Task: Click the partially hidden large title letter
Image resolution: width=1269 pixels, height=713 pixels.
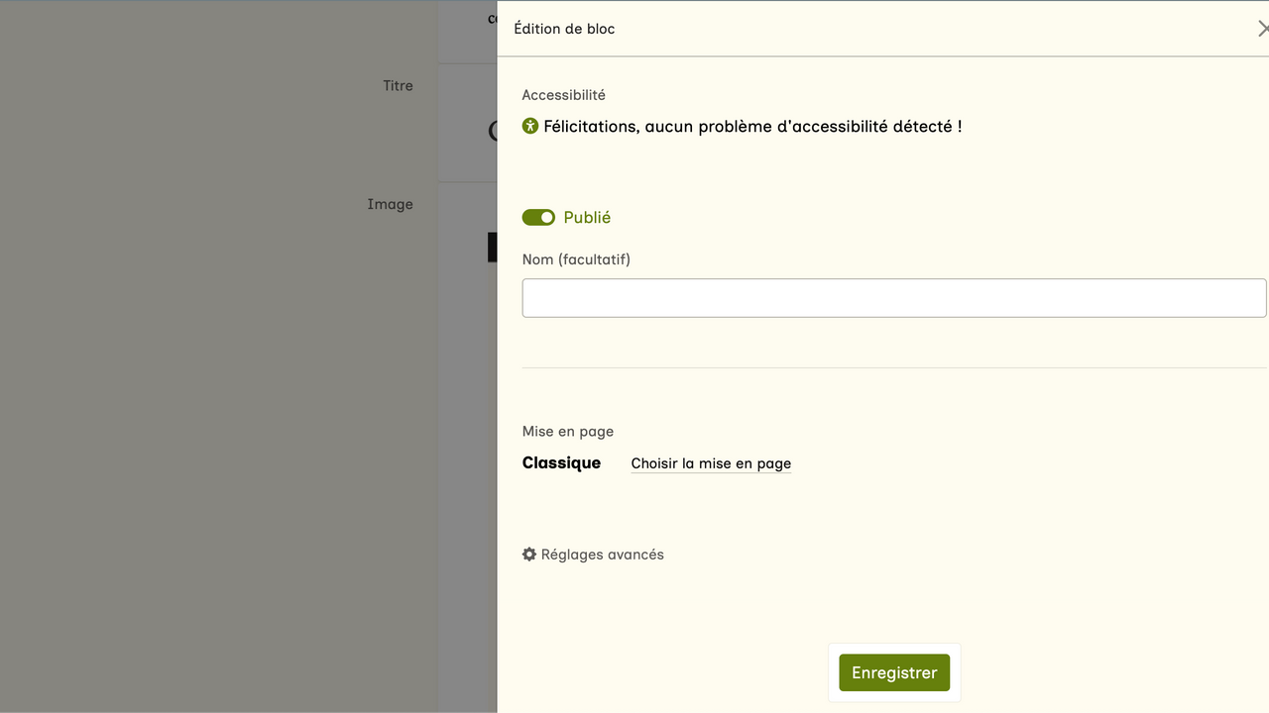Action: 493,131
